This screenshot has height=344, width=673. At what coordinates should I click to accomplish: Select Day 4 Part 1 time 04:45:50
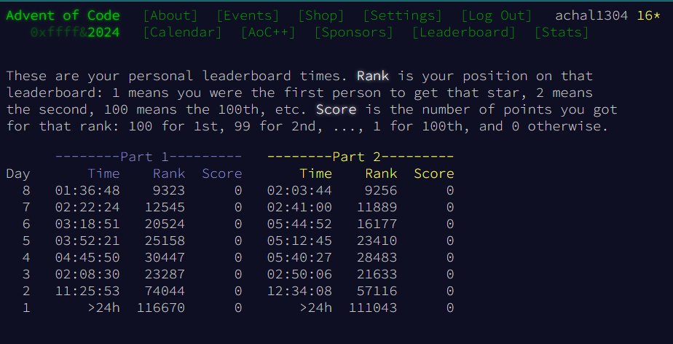(87, 257)
